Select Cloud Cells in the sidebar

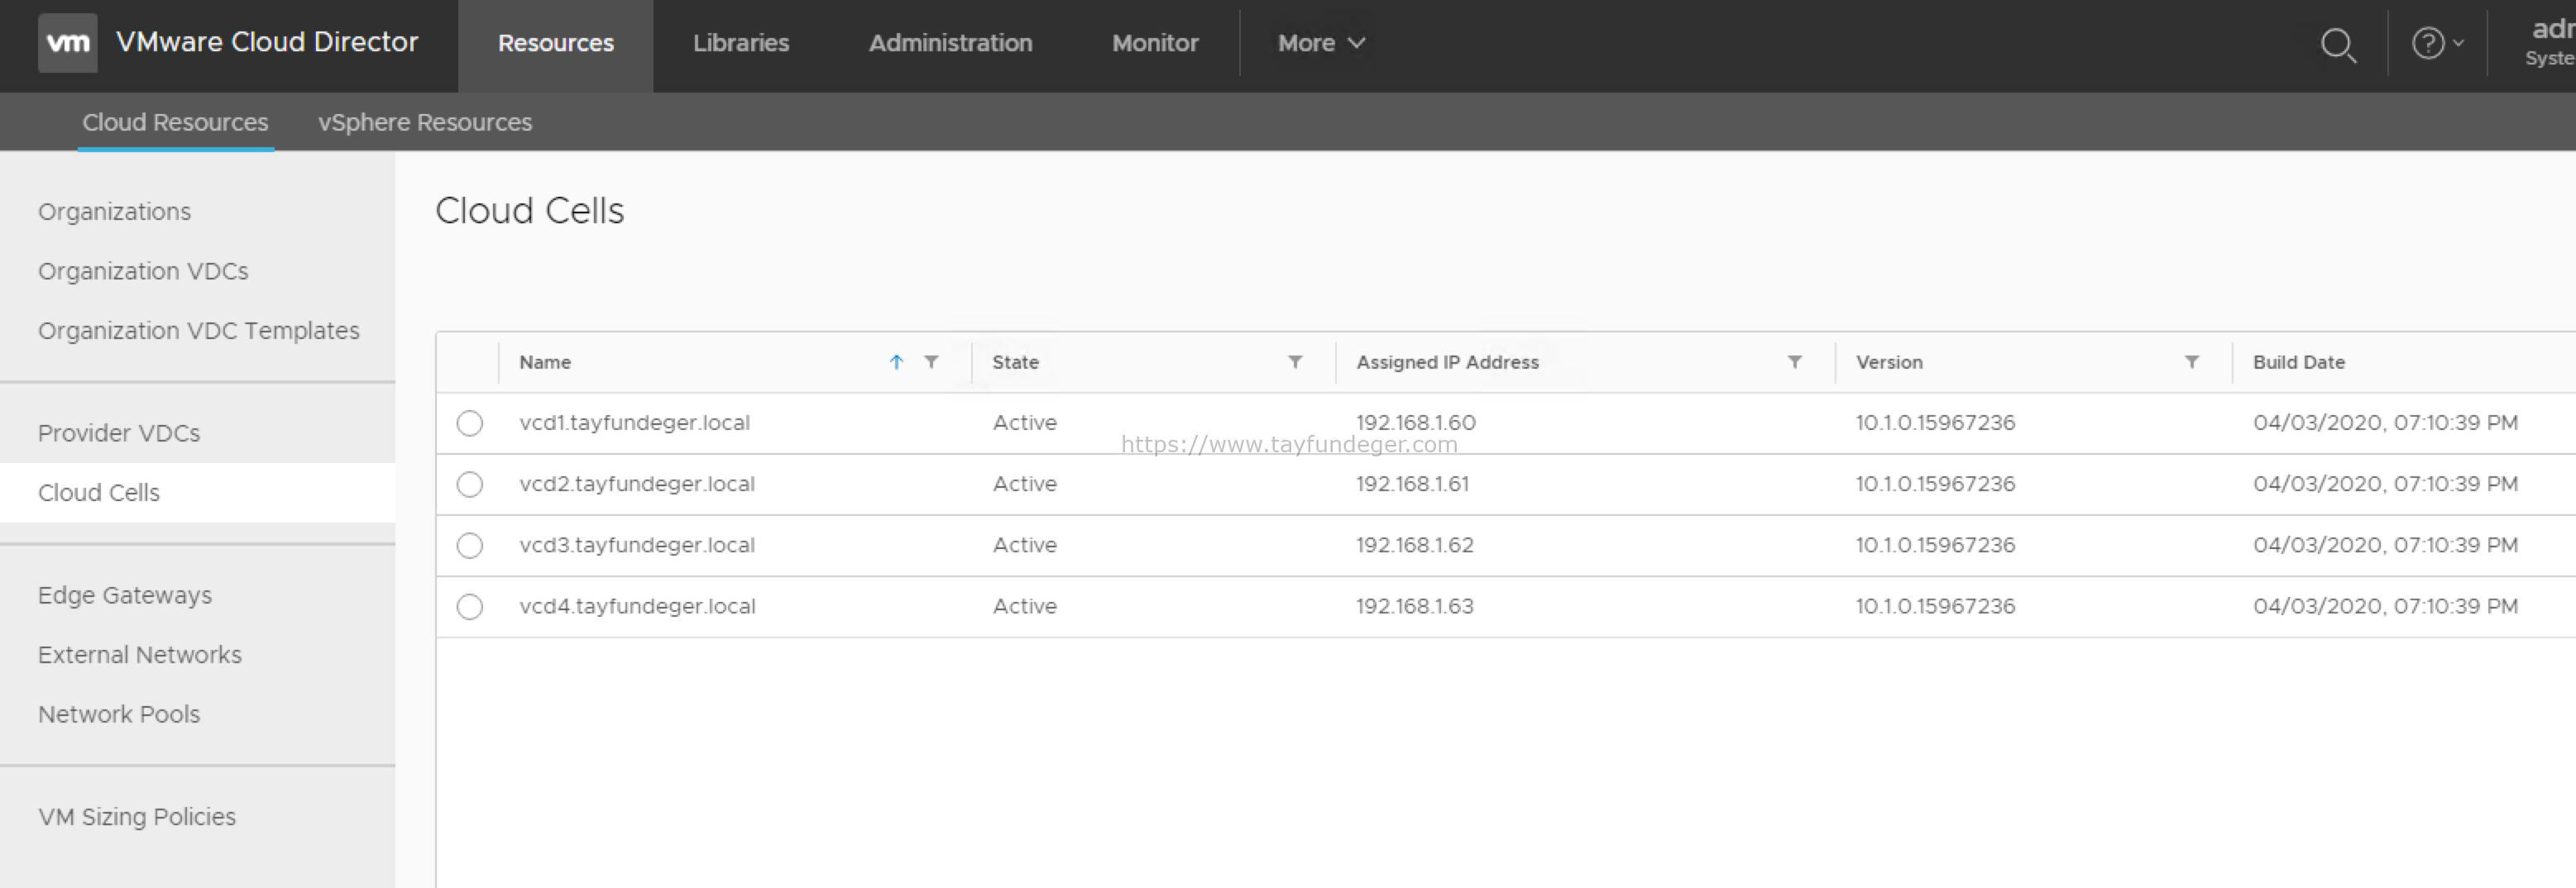pyautogui.click(x=198, y=493)
